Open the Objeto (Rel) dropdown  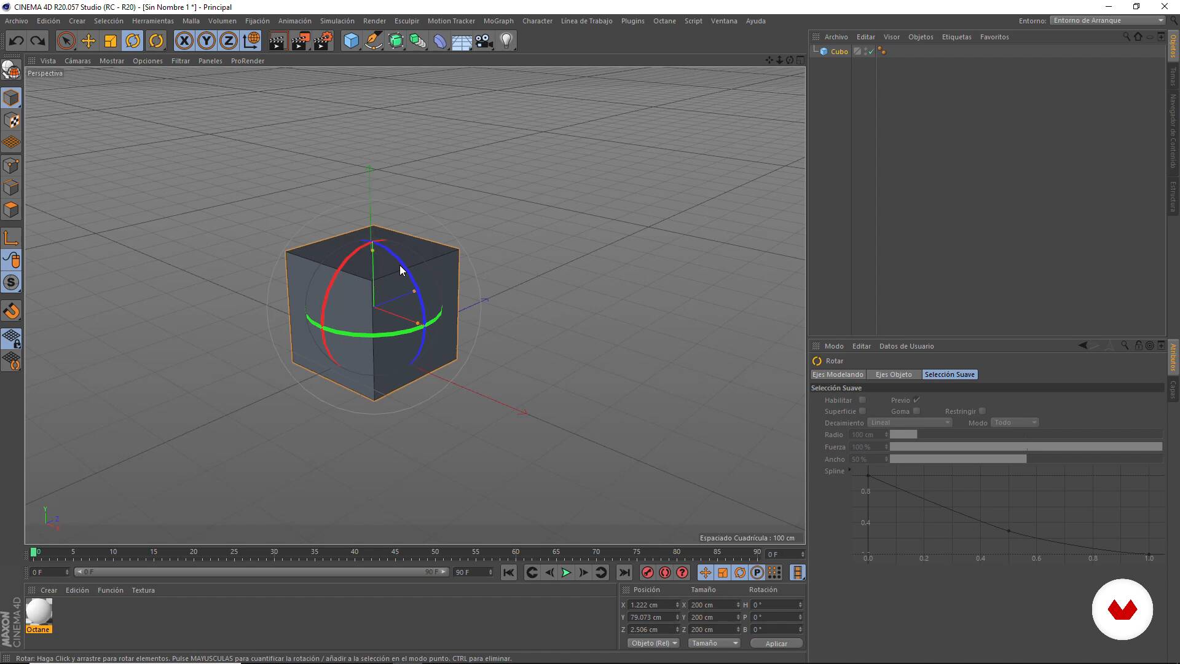(653, 643)
